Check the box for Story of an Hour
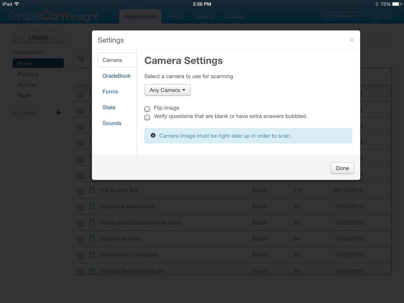Viewport: 404px width, 303px height. [80, 240]
